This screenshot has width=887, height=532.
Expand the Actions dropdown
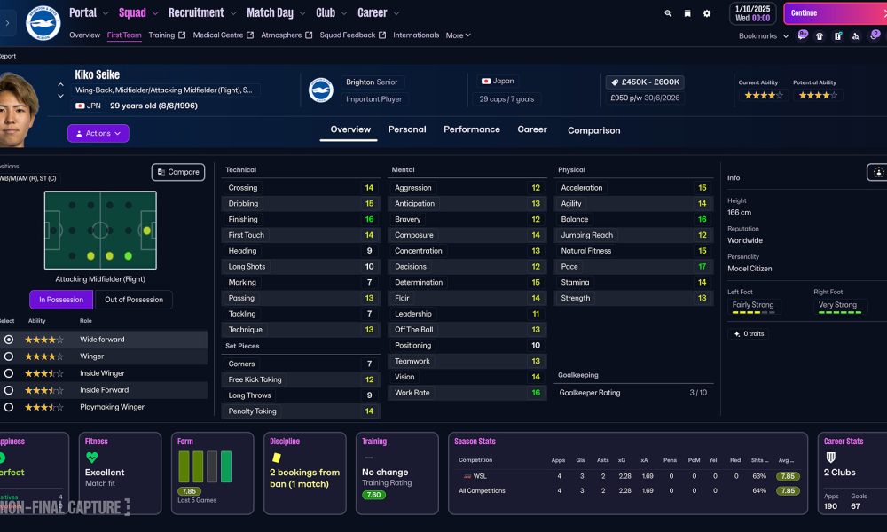98,133
